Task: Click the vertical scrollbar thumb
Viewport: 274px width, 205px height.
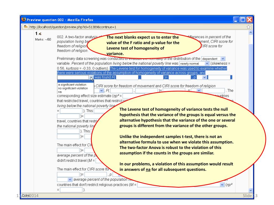Action: pos(250,86)
